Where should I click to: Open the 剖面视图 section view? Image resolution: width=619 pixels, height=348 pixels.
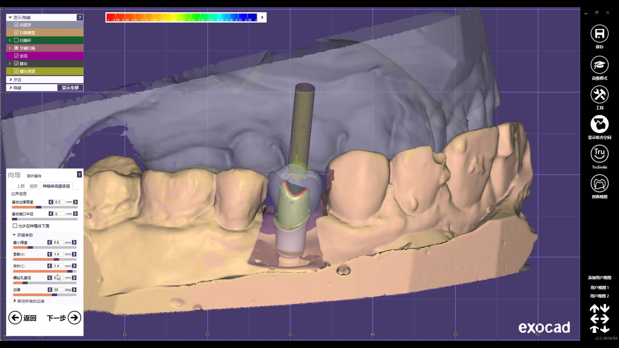click(599, 184)
